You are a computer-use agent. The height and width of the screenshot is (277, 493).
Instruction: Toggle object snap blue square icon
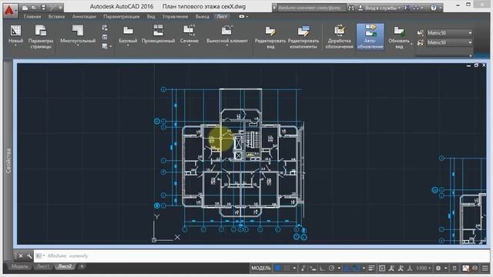click(356, 269)
